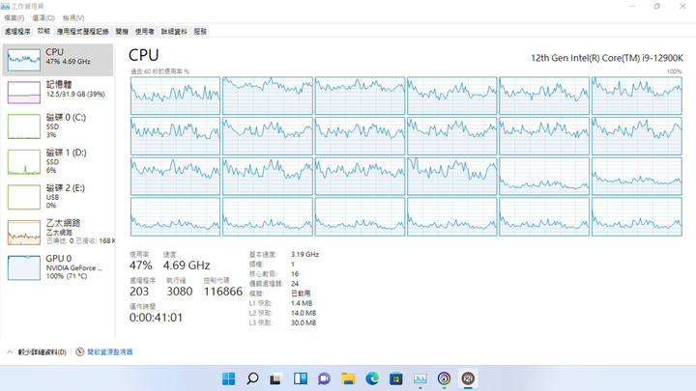This screenshot has width=696, height=391.
Task: Open the Widgets taskbar icon
Action: [301, 378]
